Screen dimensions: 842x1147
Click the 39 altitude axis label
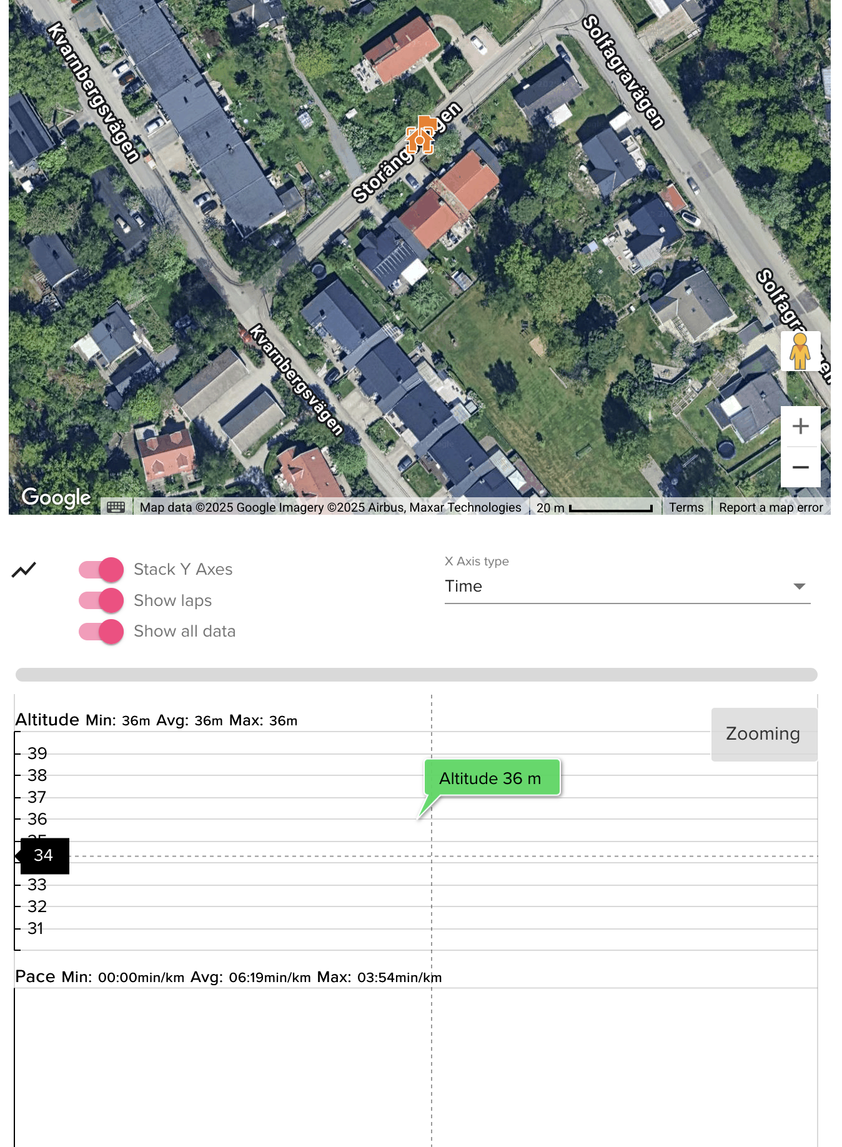click(37, 753)
